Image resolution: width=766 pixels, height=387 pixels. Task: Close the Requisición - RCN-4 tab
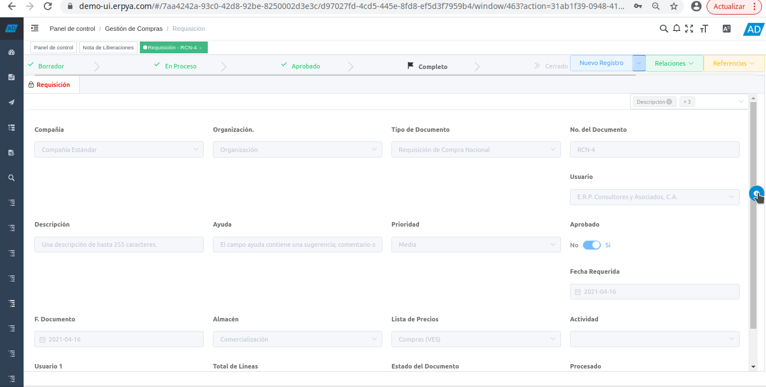[x=200, y=48]
